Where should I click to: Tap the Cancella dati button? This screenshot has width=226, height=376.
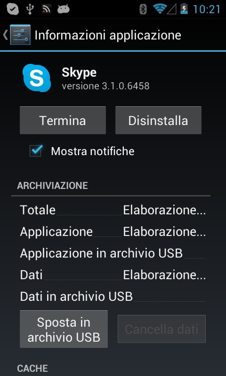point(161,329)
